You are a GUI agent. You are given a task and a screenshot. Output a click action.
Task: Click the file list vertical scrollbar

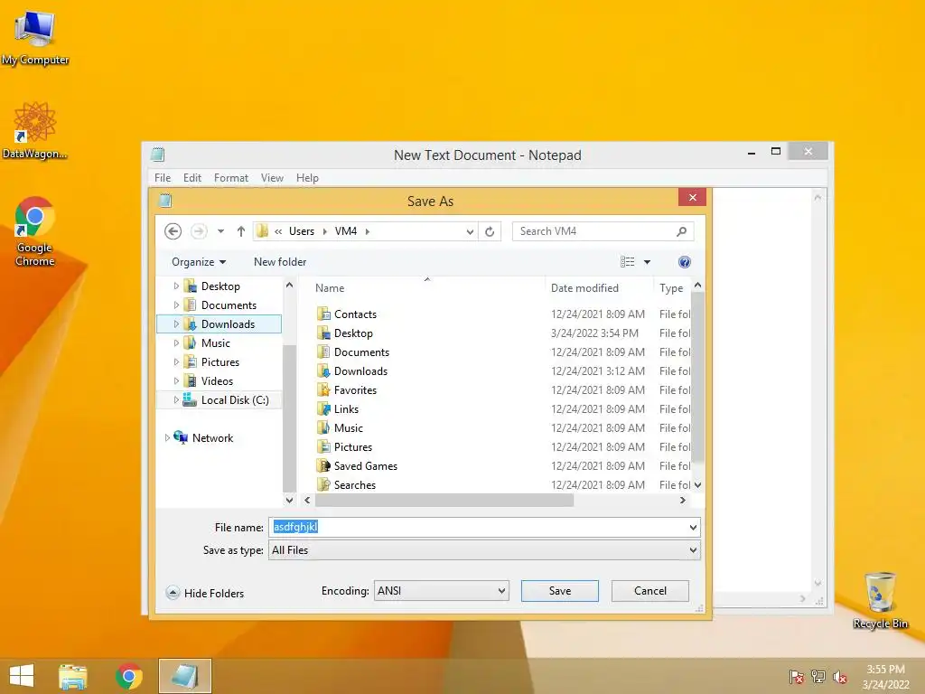coord(697,378)
